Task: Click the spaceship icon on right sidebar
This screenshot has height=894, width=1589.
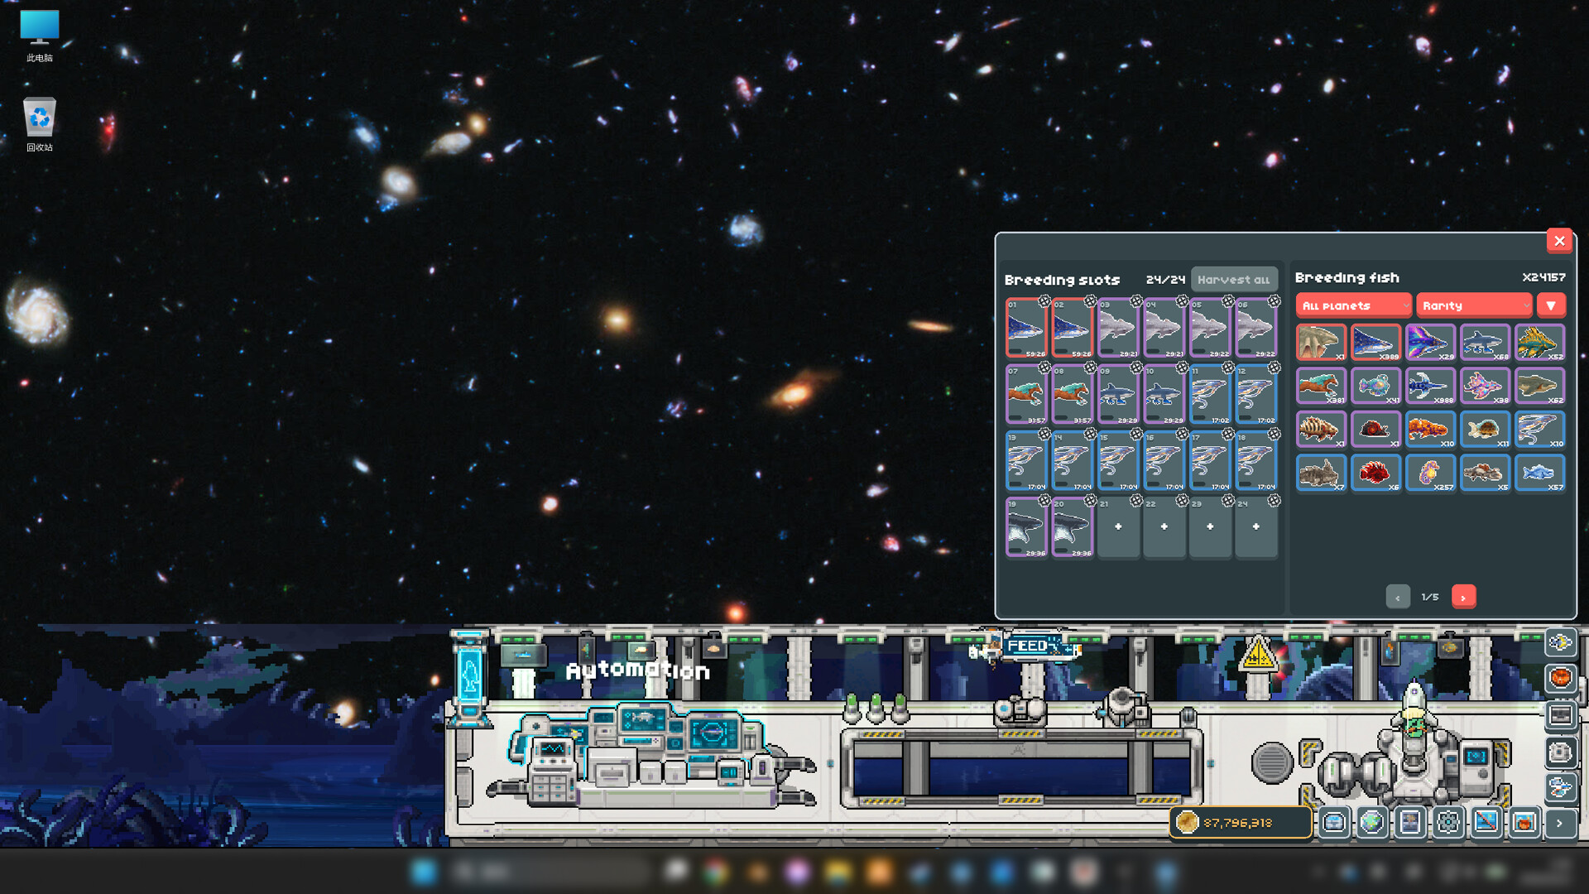Action: pyautogui.click(x=1560, y=787)
